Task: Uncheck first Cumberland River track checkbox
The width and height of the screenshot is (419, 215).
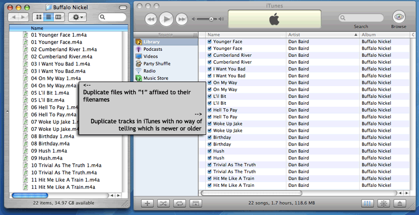Action: (x=210, y=55)
